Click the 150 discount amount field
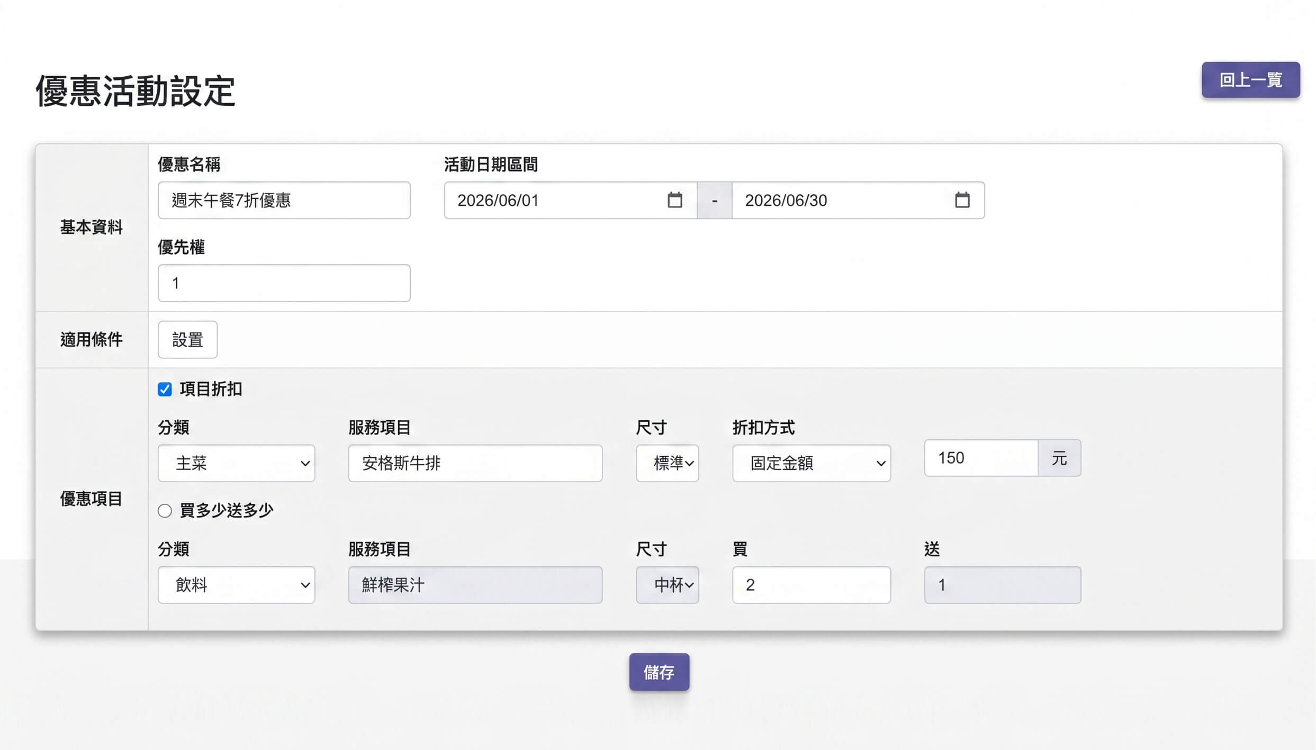Screen dimensions: 1316x750 (980, 458)
